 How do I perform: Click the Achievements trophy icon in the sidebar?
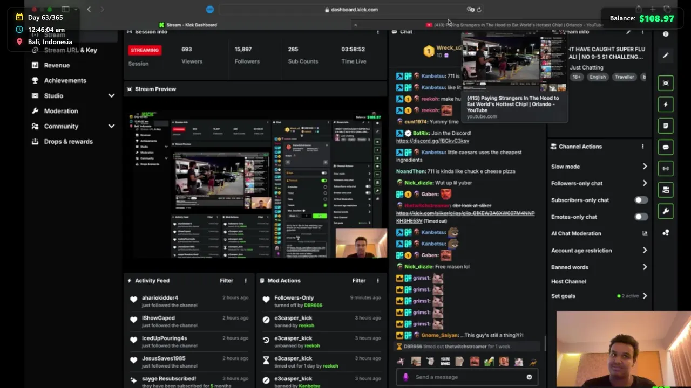pos(35,80)
